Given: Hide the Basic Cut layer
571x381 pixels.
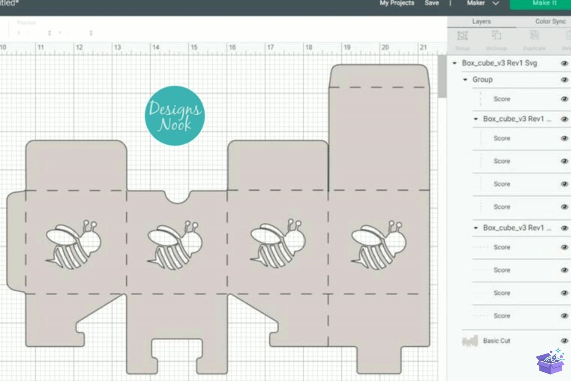Looking at the screenshot, I should 564,341.
